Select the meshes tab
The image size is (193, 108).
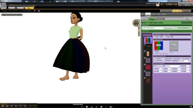click(x=148, y=14)
